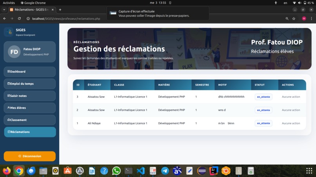Click Google Chrome dock icon
The height and width of the screenshot is (177, 316).
click(19, 171)
